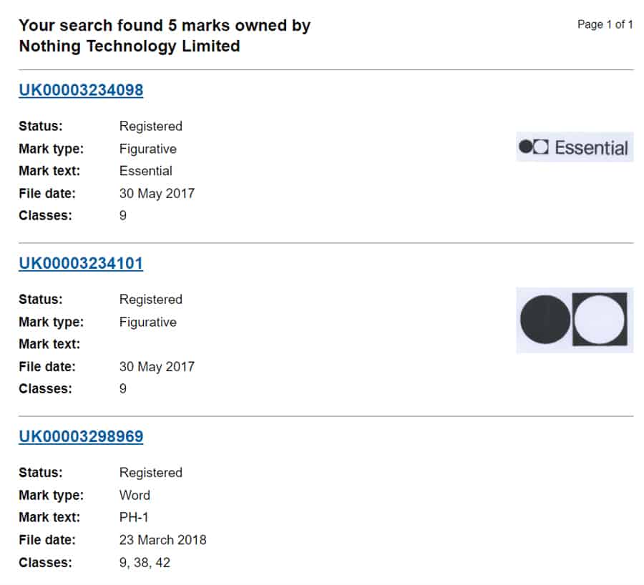Click the 'Page 1 of 1' indicator
The image size is (644, 585).
(605, 24)
